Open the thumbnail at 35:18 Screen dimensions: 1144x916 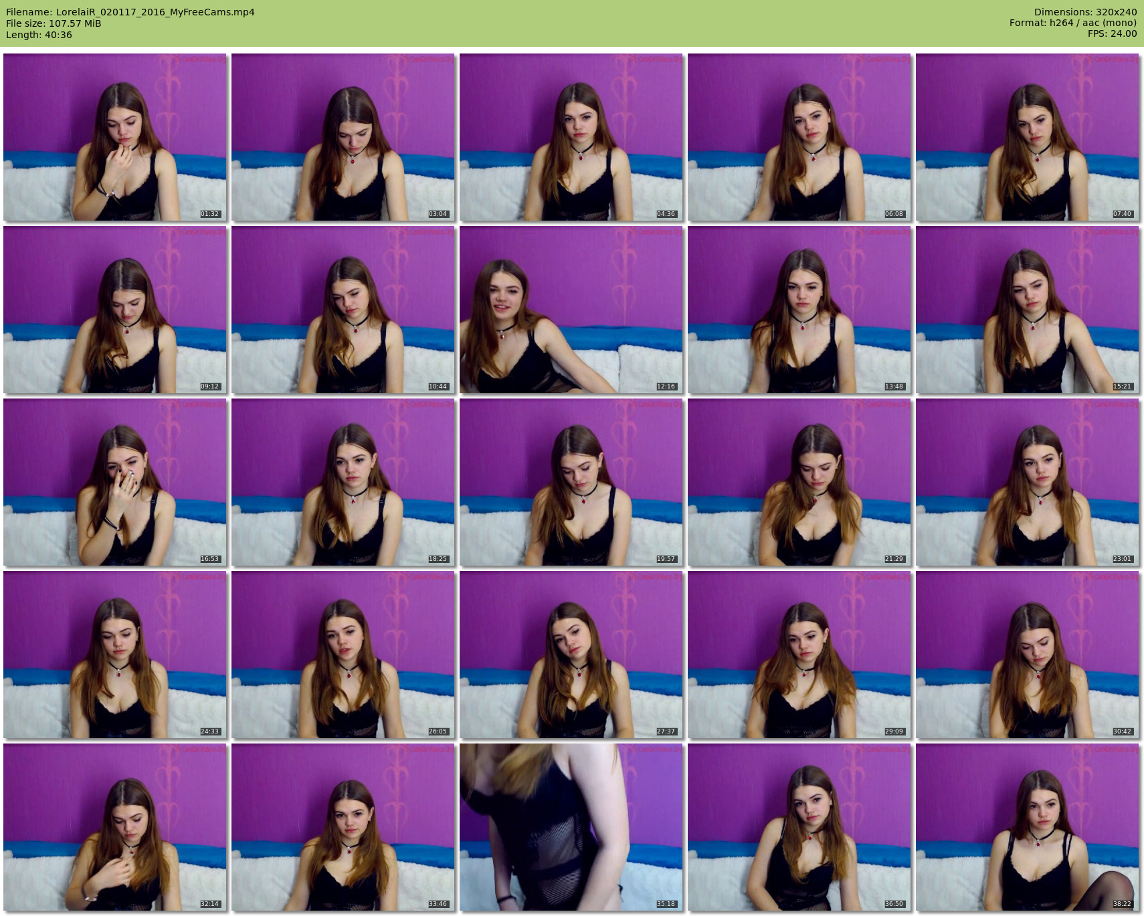[571, 827]
